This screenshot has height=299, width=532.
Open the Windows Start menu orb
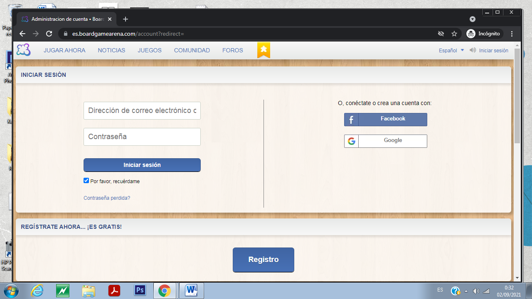click(12, 291)
